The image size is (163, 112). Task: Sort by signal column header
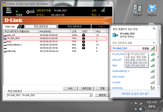point(76,31)
